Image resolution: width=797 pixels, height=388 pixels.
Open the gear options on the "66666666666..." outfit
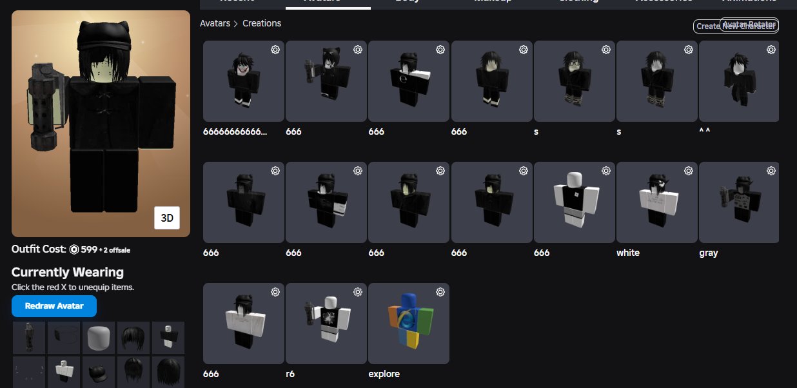[x=275, y=50]
